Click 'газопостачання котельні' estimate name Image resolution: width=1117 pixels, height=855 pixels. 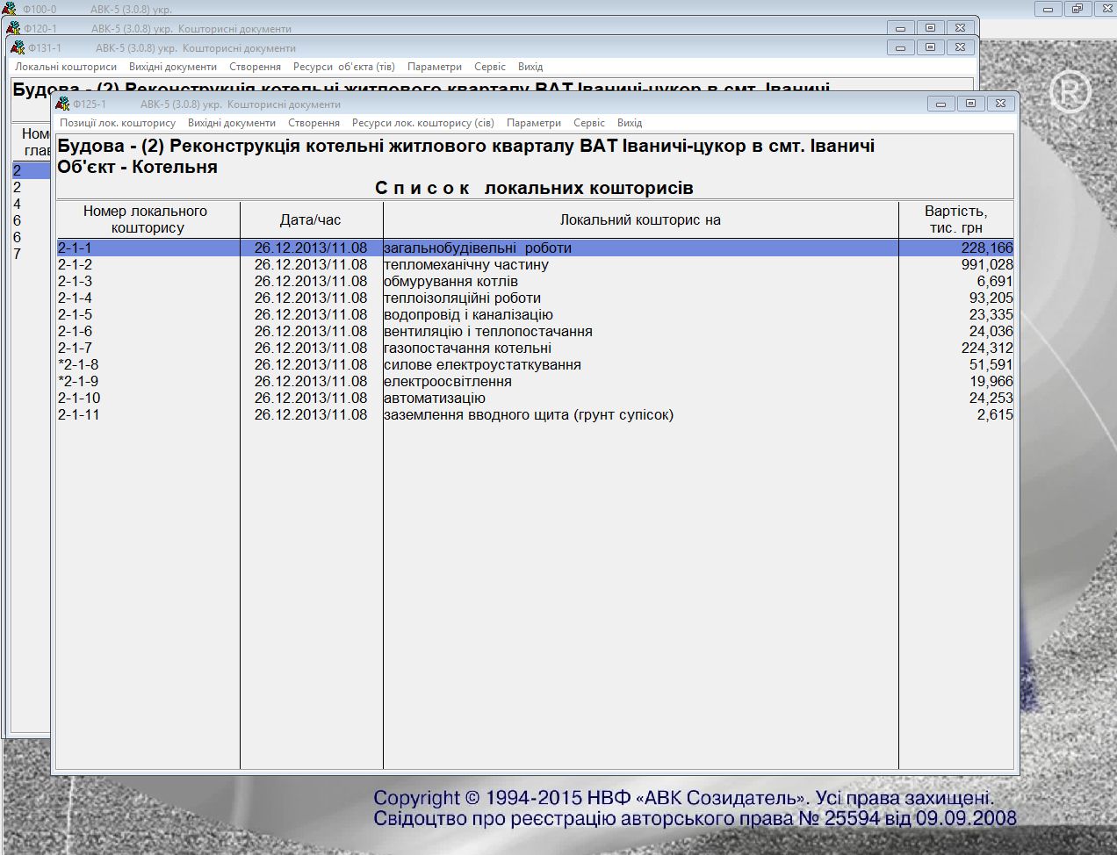467,348
